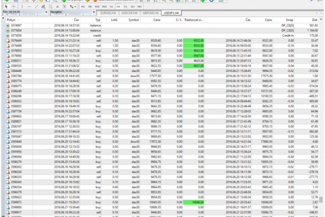Click the balance icon of order 3574997
Viewport: 325px width, 217px height.
(x=8, y=25)
